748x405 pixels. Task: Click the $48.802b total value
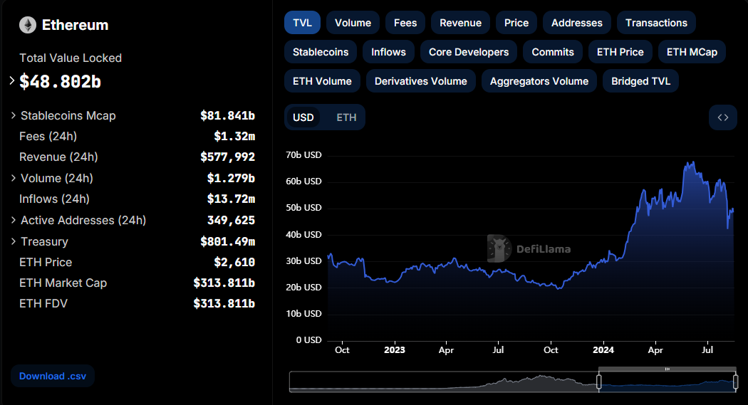click(x=60, y=81)
